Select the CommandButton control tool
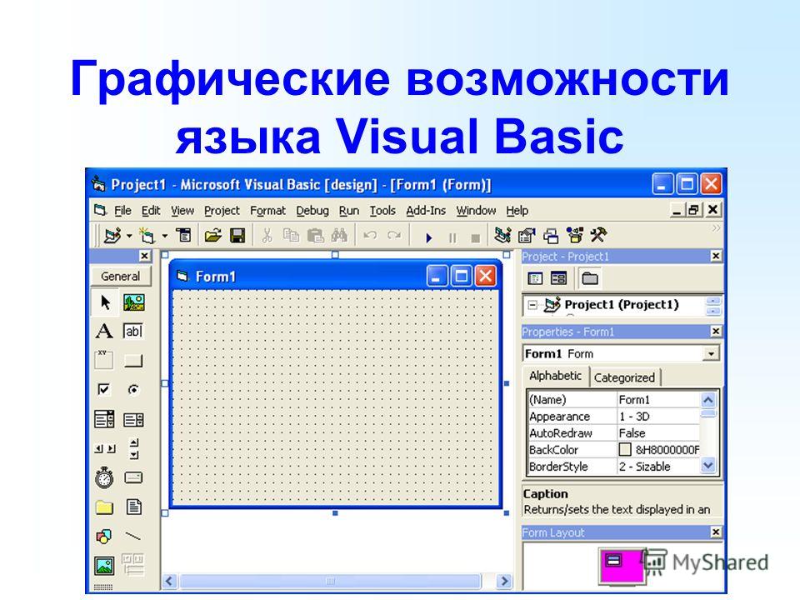800x600 pixels. pyautogui.click(x=133, y=361)
